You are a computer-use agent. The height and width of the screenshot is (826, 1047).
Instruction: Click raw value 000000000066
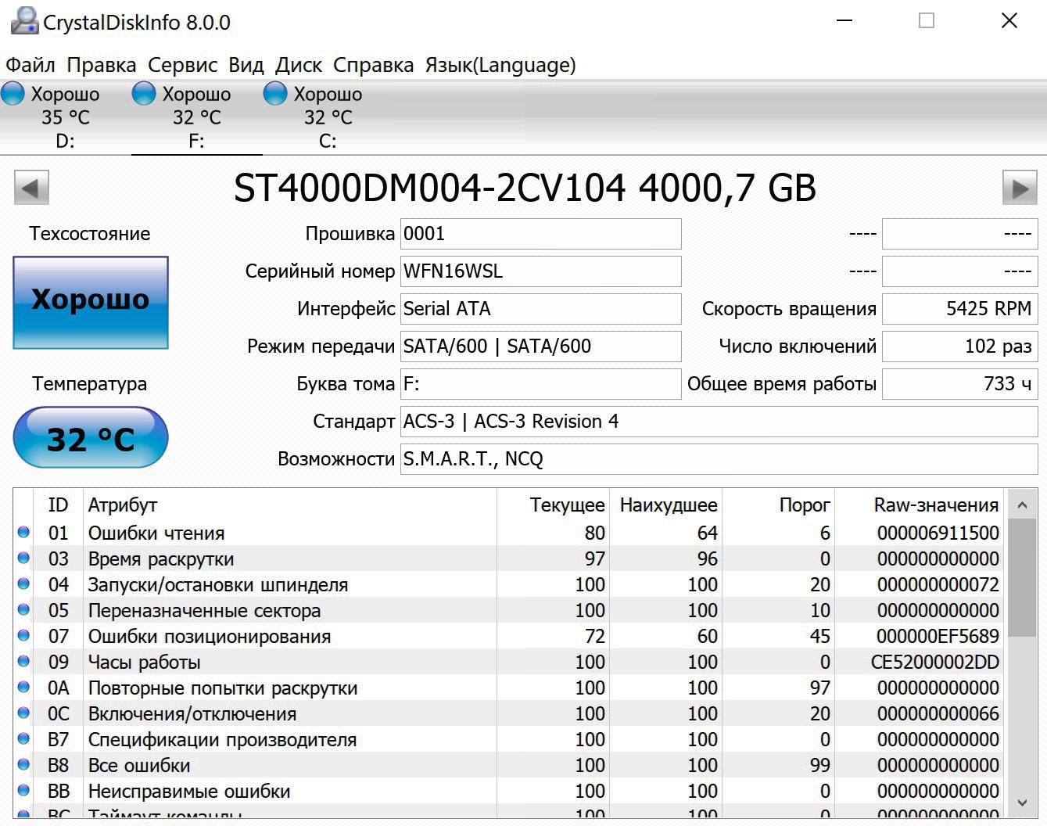938,713
